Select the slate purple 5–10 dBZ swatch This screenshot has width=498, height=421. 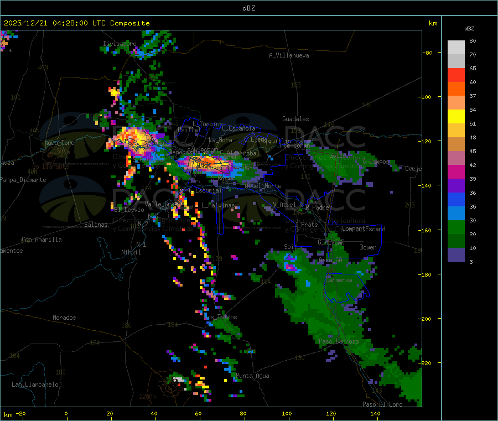coord(456,255)
